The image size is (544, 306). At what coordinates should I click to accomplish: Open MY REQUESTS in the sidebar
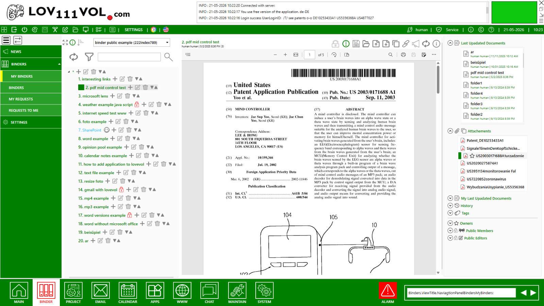[x=31, y=99]
